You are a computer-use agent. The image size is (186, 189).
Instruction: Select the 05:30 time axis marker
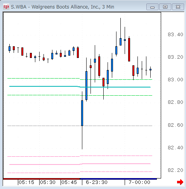coord(48,182)
